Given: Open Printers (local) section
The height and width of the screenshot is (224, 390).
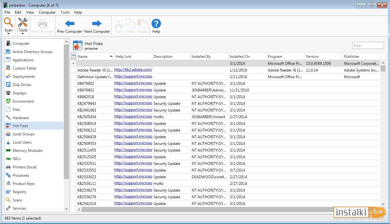Looking at the screenshot, I should 24,167.
